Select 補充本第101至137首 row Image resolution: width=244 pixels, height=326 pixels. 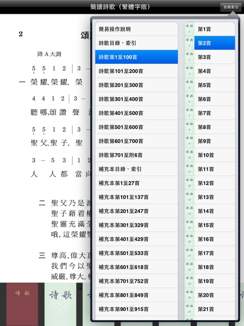pyautogui.click(x=137, y=197)
